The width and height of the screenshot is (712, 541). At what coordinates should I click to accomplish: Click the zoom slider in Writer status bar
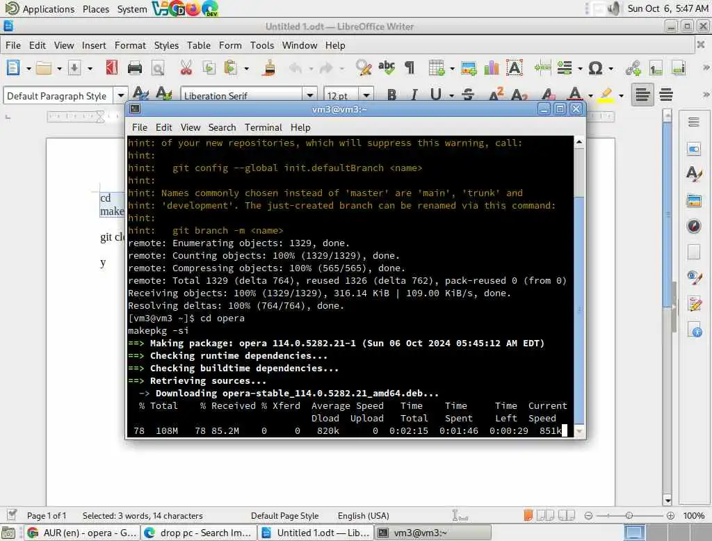tap(629, 515)
